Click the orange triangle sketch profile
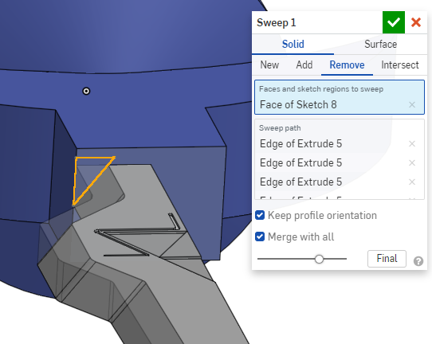This screenshot has width=432, height=344. (x=87, y=174)
